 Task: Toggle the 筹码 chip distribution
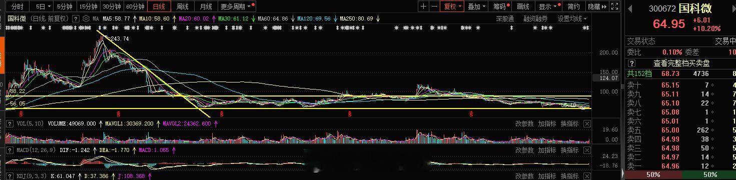click(x=500, y=6)
